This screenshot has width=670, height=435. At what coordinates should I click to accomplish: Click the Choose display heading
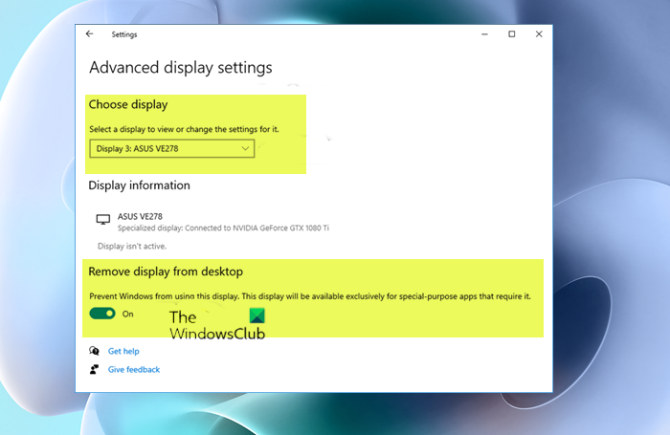tap(128, 104)
